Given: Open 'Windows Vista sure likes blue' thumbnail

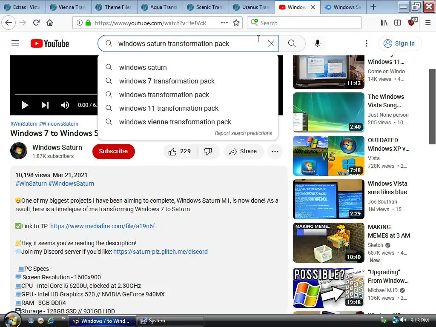Looking at the screenshot, I should (x=329, y=199).
